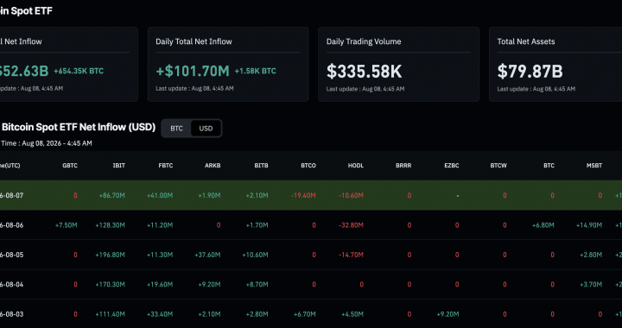Select the ARKB column header
This screenshot has width=622, height=328.
213,166
